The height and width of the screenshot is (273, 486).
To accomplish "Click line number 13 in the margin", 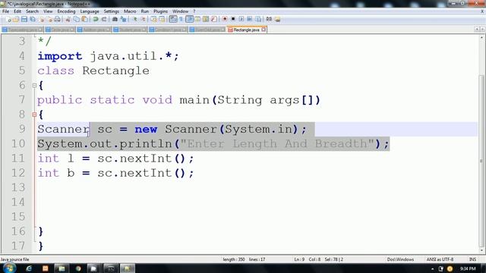I will tap(18, 187).
